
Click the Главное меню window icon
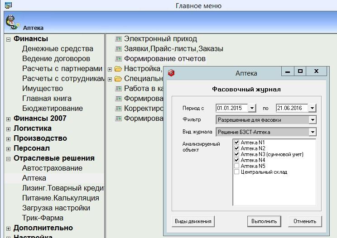coord(8,5)
